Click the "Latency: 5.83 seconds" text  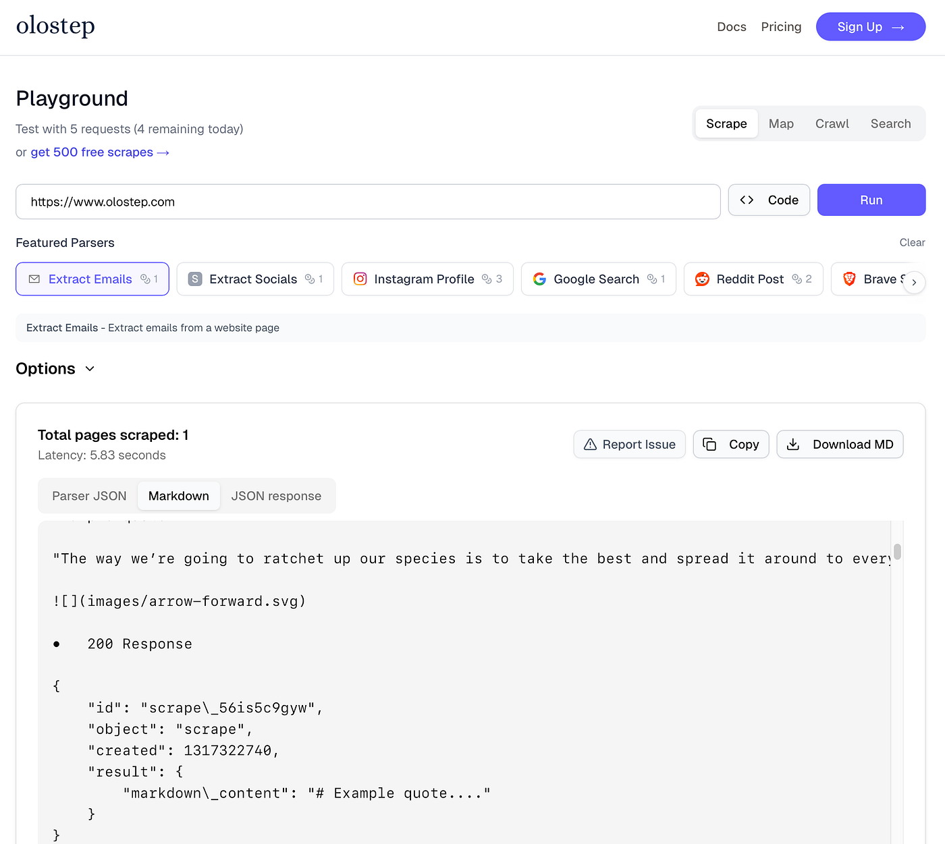click(102, 455)
